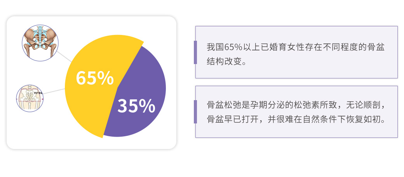Click the white 65% label
The width and height of the screenshot is (404, 177).
(95, 78)
